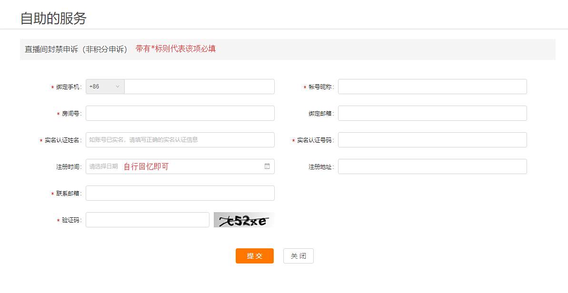Click the 联系邮箱 input field
Screen dimensions: 568x293
[x=180, y=193]
